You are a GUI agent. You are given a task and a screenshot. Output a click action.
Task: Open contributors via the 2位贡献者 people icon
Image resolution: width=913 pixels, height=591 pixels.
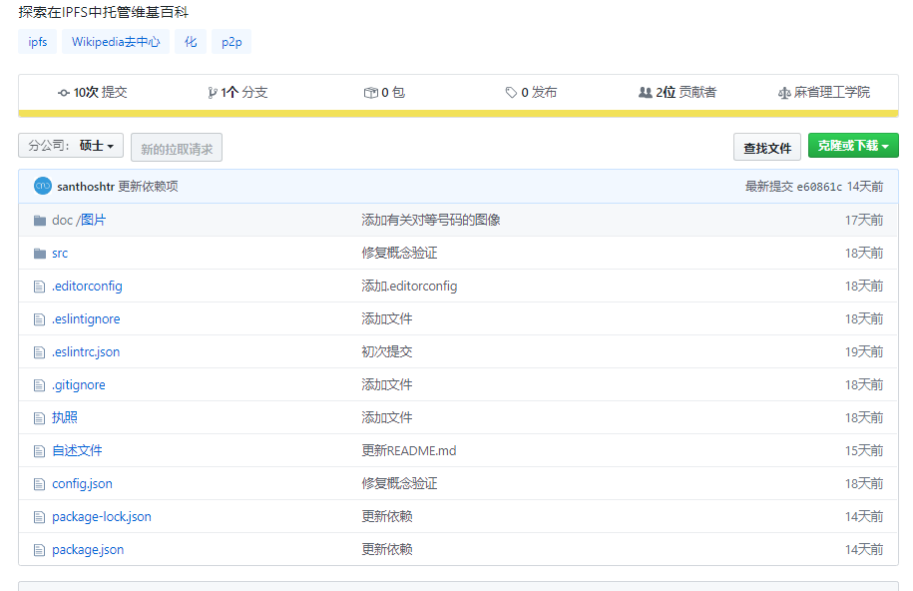(647, 91)
